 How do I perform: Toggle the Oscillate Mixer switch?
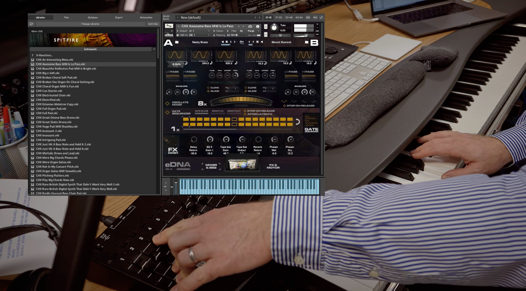point(167,104)
